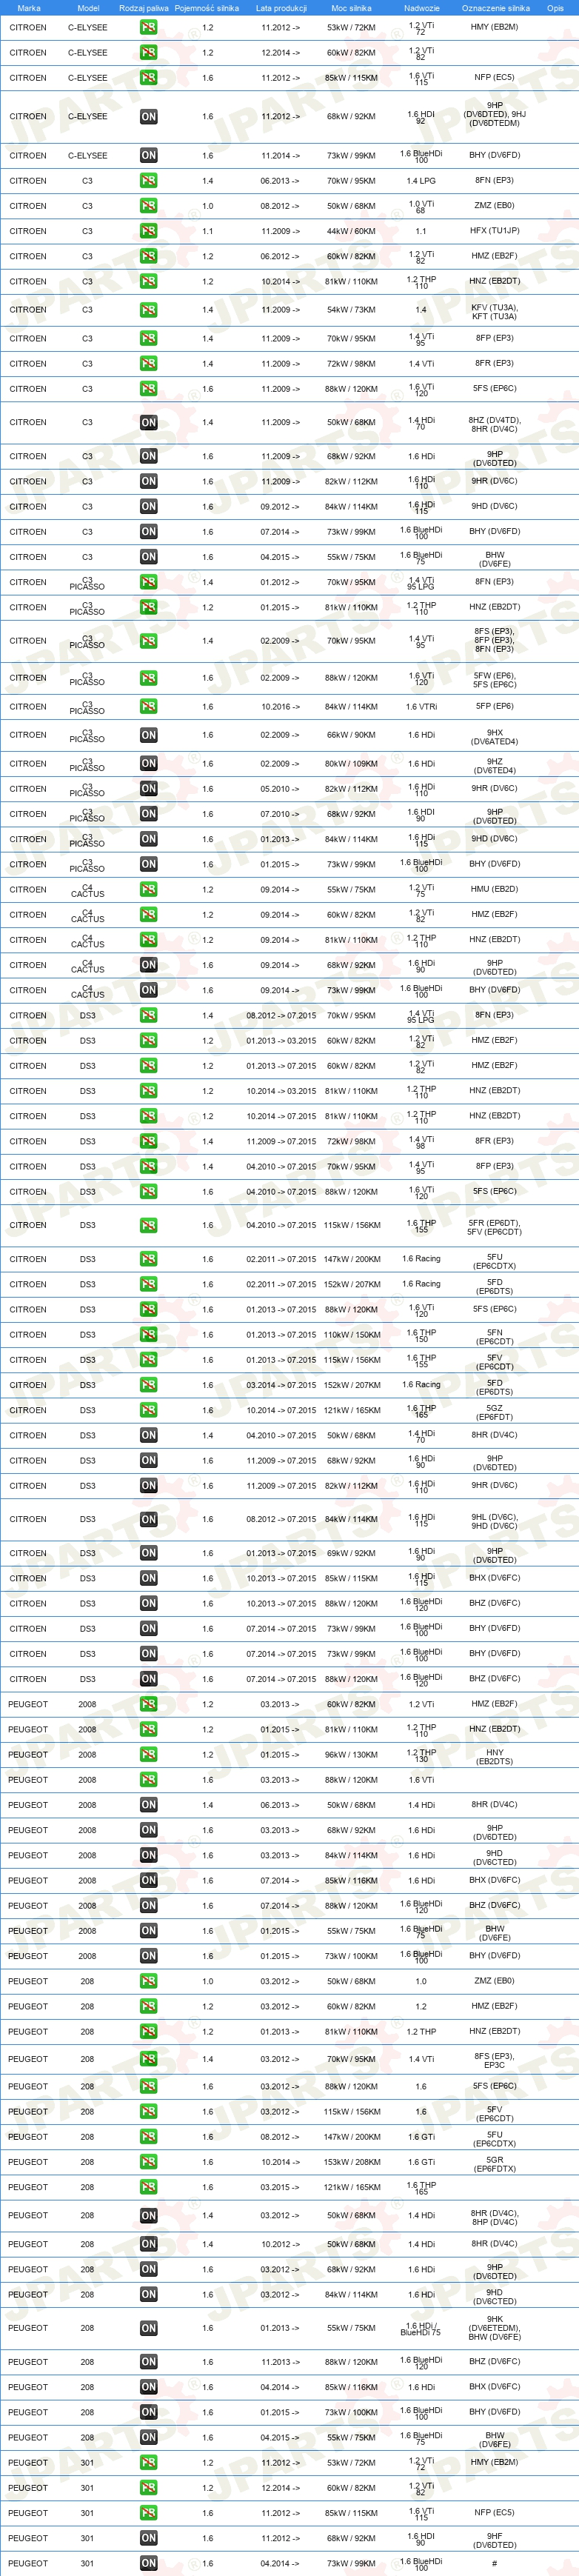579x2576 pixels.
Task: Click petrol icon in DS3 5GZ (EP6FDT) row
Action: [x=148, y=1411]
